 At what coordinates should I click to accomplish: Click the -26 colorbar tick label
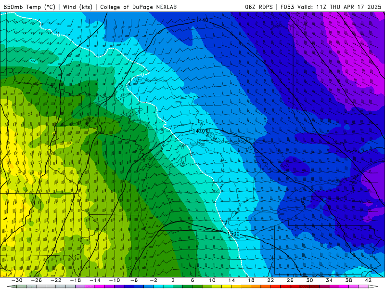[x=37, y=280]
